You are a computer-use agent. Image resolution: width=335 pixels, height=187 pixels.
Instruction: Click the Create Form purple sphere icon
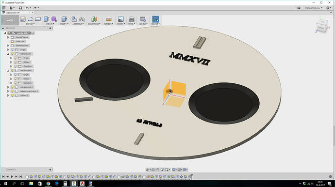[54, 19]
